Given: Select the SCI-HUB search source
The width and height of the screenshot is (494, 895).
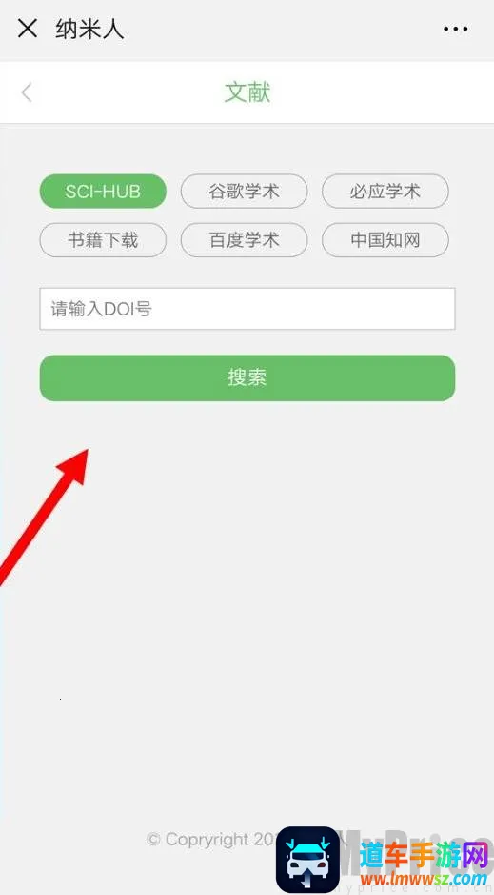Looking at the screenshot, I should (x=103, y=192).
